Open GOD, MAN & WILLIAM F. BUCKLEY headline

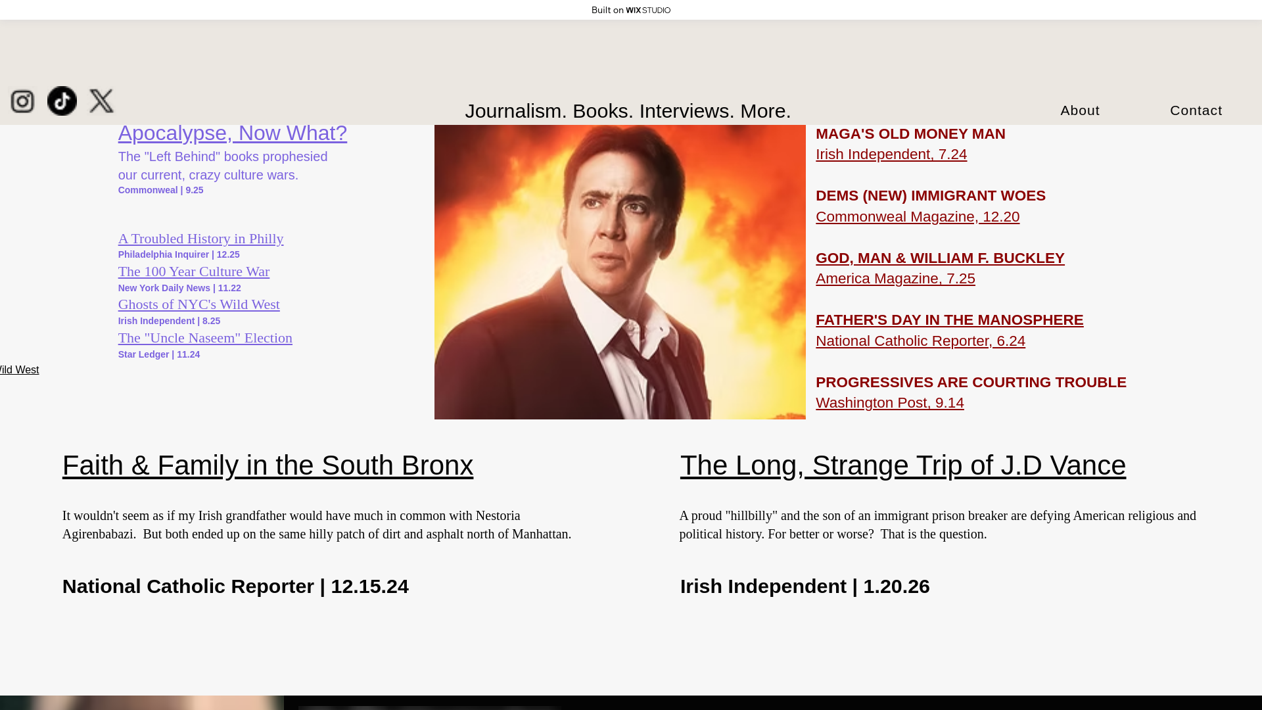pos(940,258)
